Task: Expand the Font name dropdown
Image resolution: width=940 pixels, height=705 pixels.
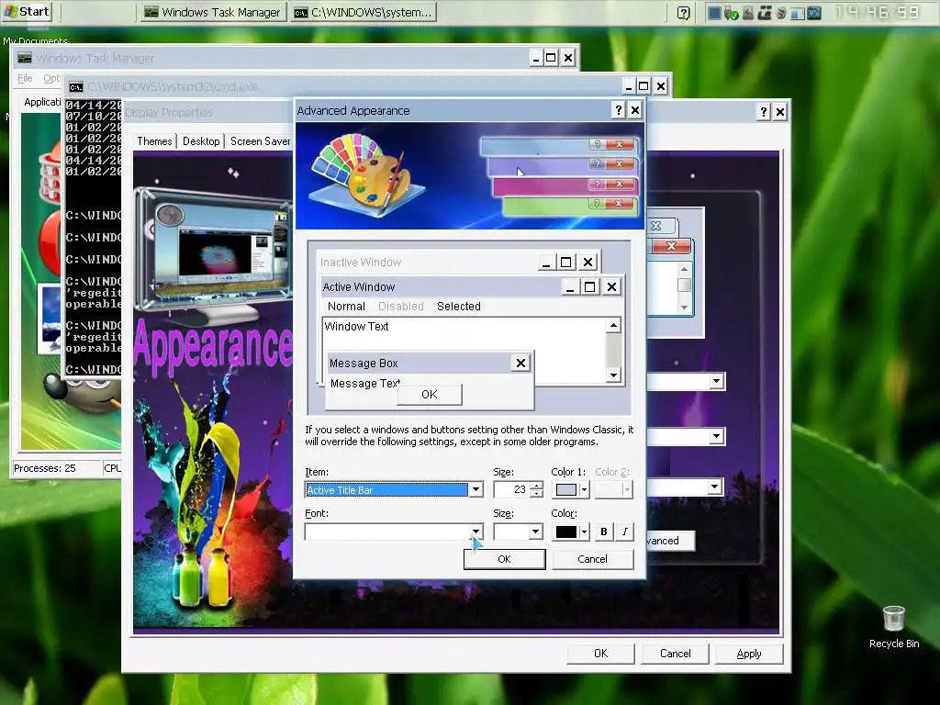Action: coord(476,532)
